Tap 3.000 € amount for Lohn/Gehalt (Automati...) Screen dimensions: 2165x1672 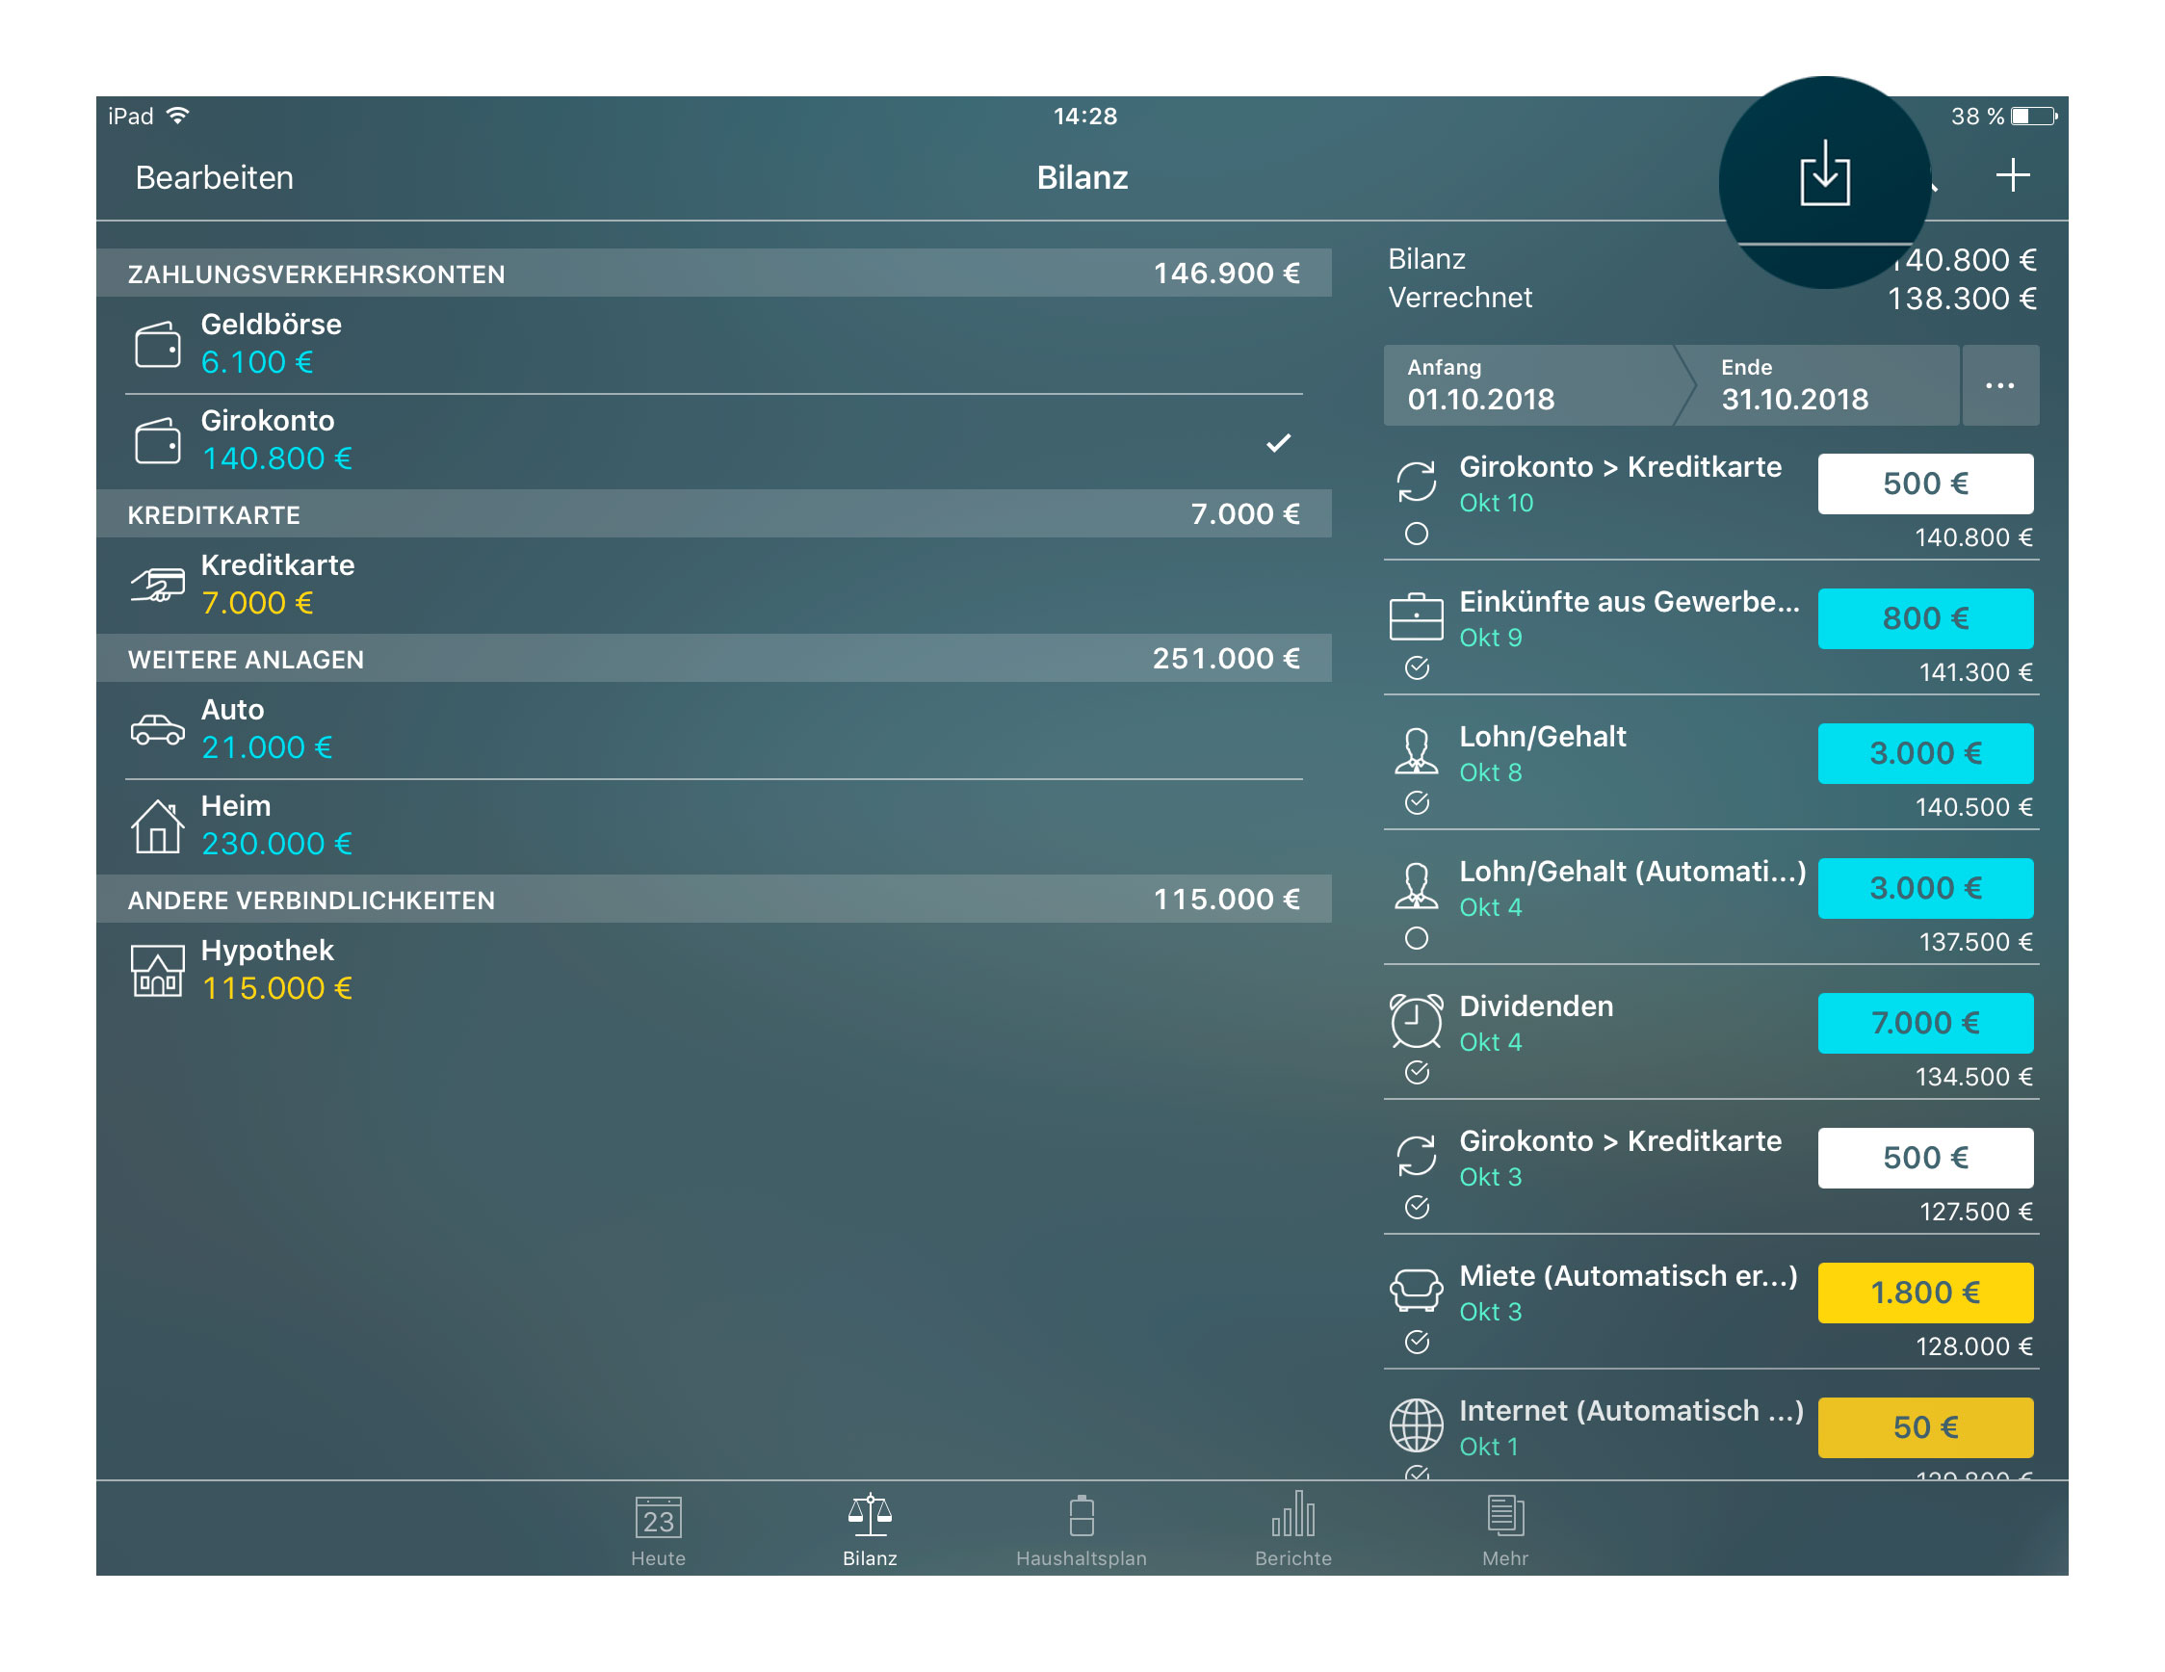pyautogui.click(x=1925, y=888)
